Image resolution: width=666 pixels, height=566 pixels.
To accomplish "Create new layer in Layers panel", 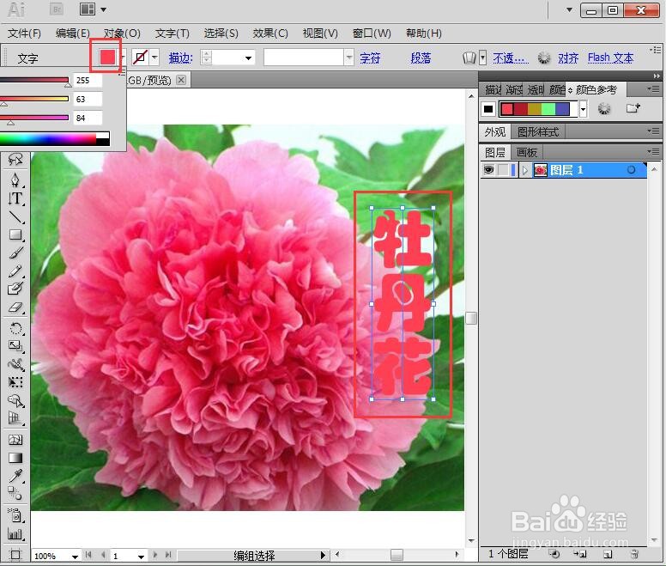I will click(608, 554).
